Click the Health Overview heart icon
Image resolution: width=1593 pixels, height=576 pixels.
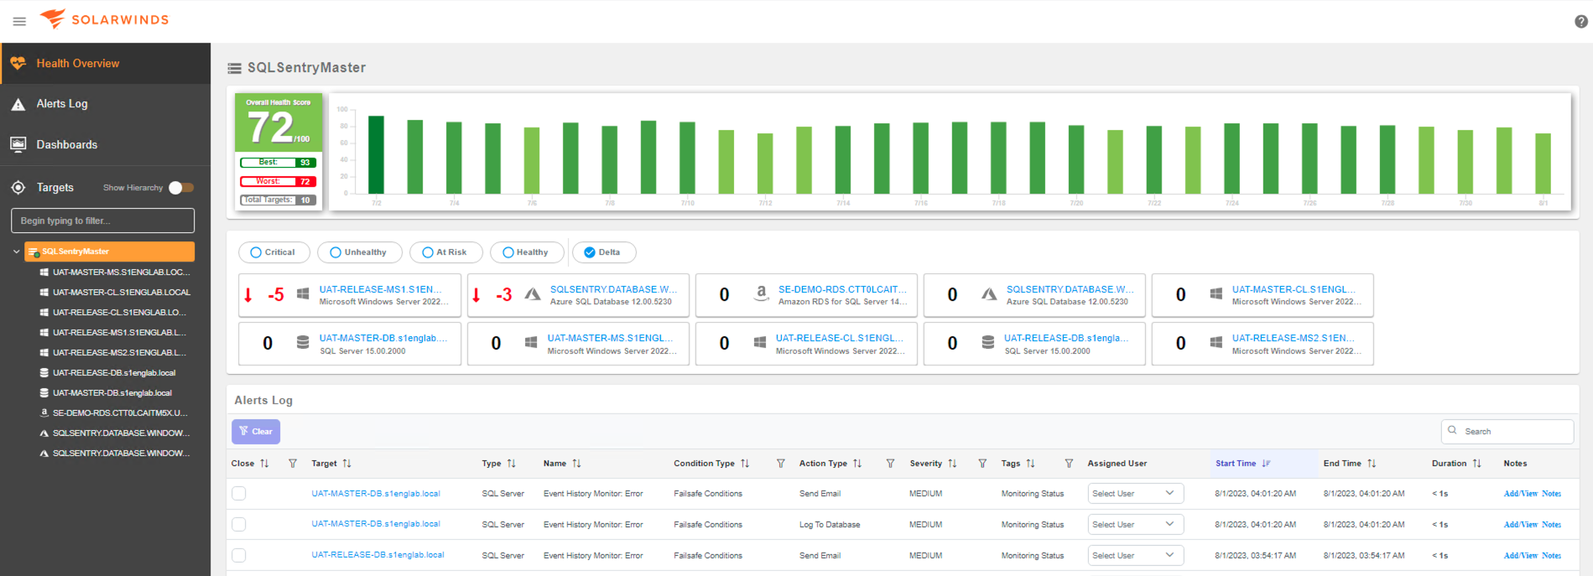tap(18, 63)
